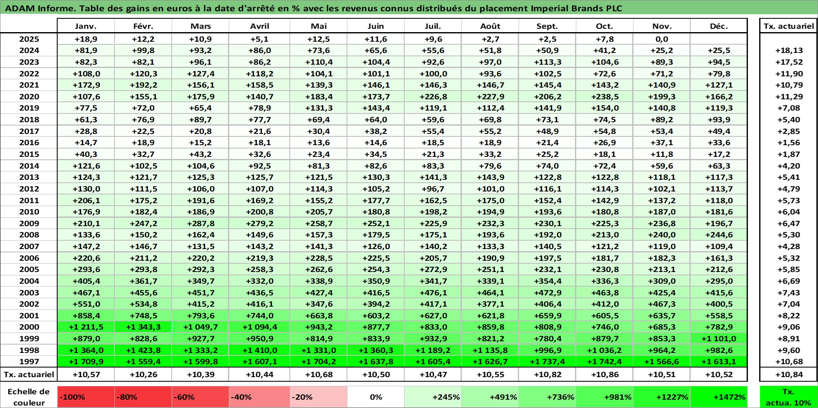Screen dimensions: 818x408
Task: Select cell +1 101,0 for Déc. 1999
Action: click(x=719, y=339)
